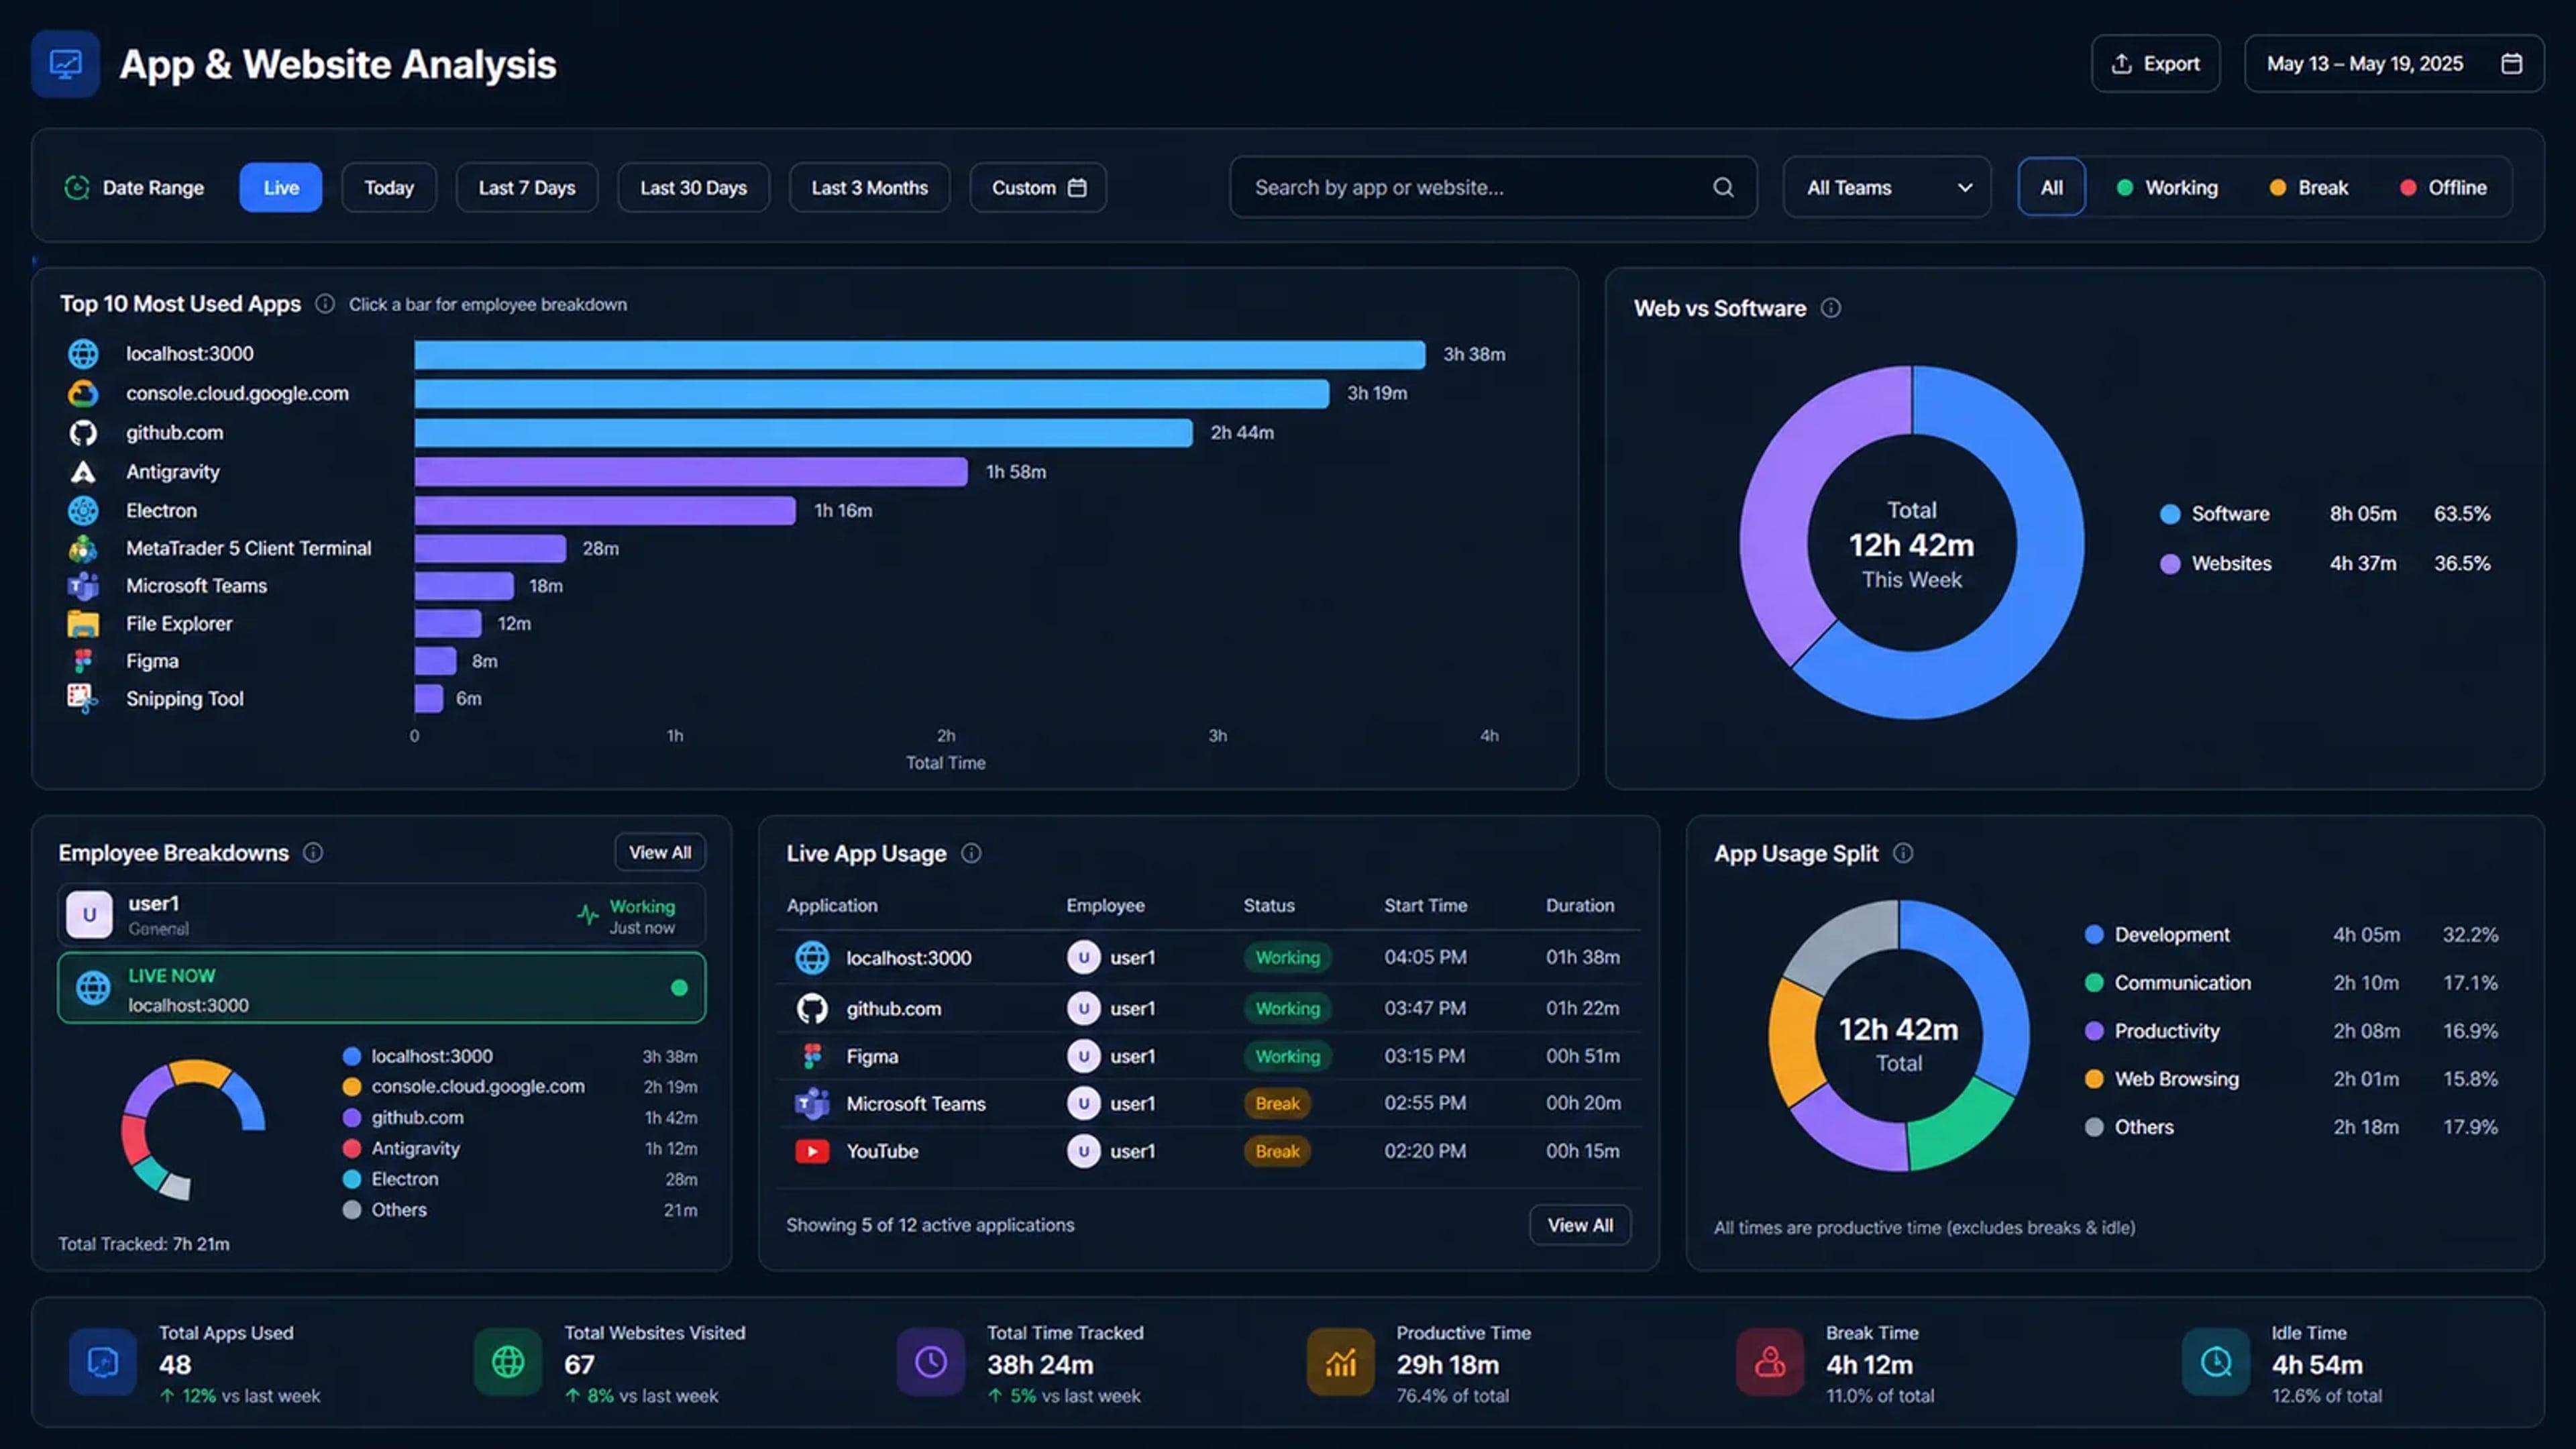Click the Start Time column header
Viewport: 2576px width, 1449px height.
pyautogui.click(x=1425, y=905)
